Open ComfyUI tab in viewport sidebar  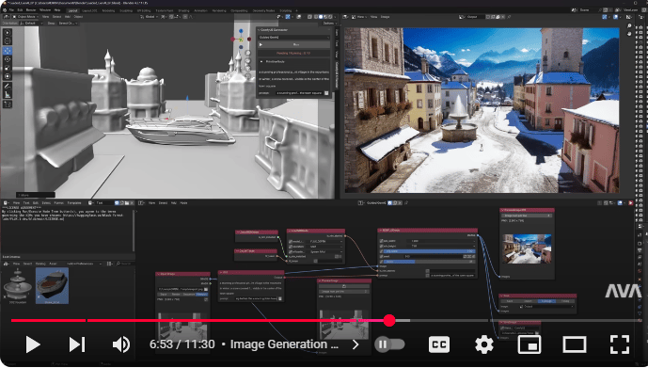click(x=337, y=75)
